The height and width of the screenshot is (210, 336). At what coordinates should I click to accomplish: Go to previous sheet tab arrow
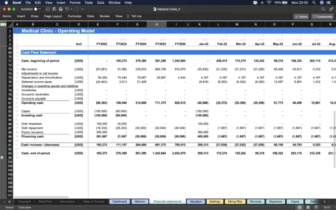click(4, 202)
